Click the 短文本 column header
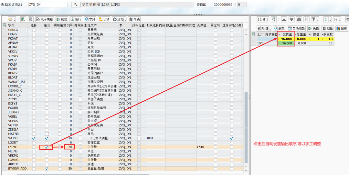The width and height of the screenshot is (349, 175). click(x=103, y=25)
